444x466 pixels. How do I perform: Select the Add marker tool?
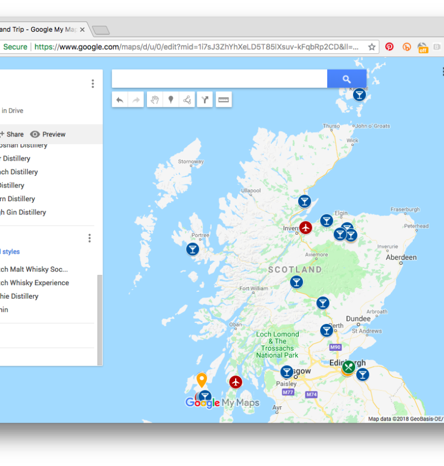171,100
